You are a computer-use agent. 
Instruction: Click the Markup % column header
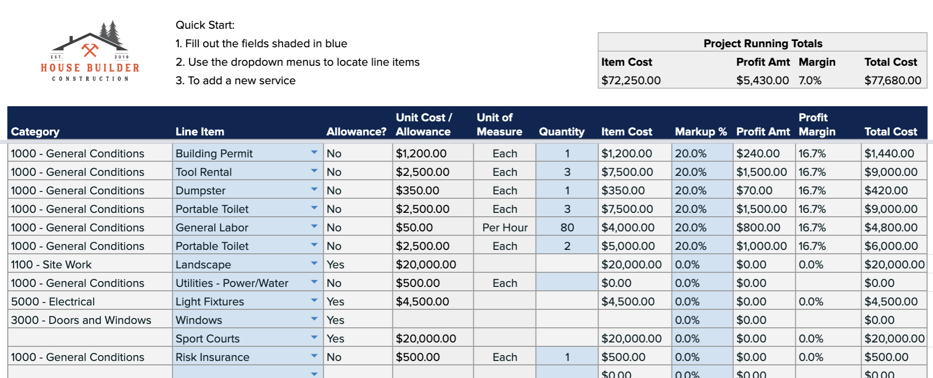tap(701, 132)
